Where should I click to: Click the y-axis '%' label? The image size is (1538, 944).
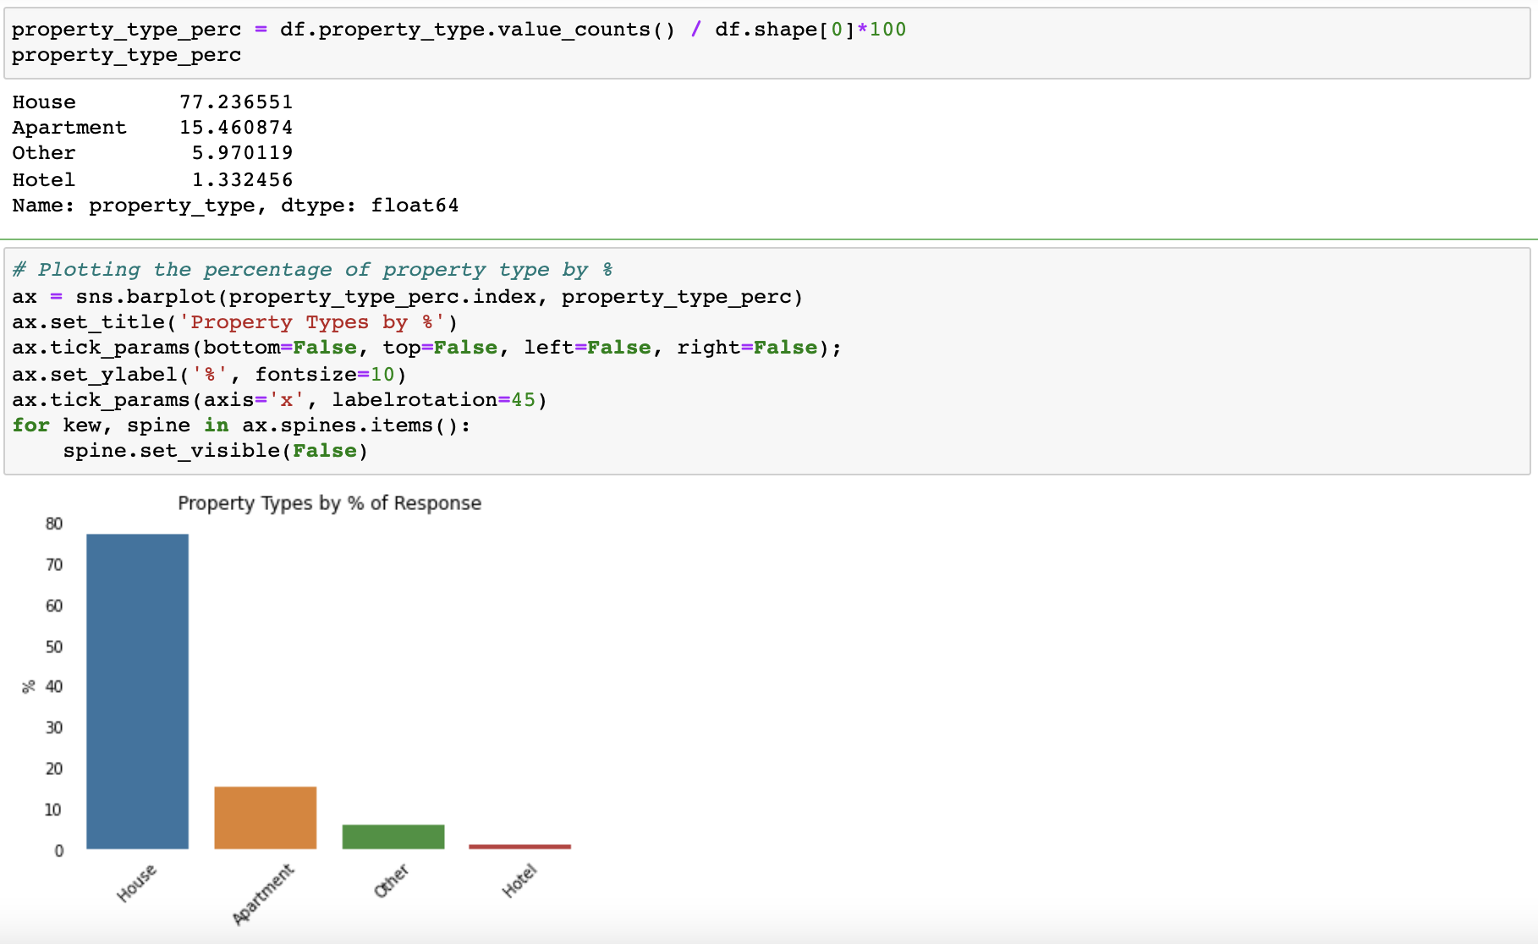29,687
